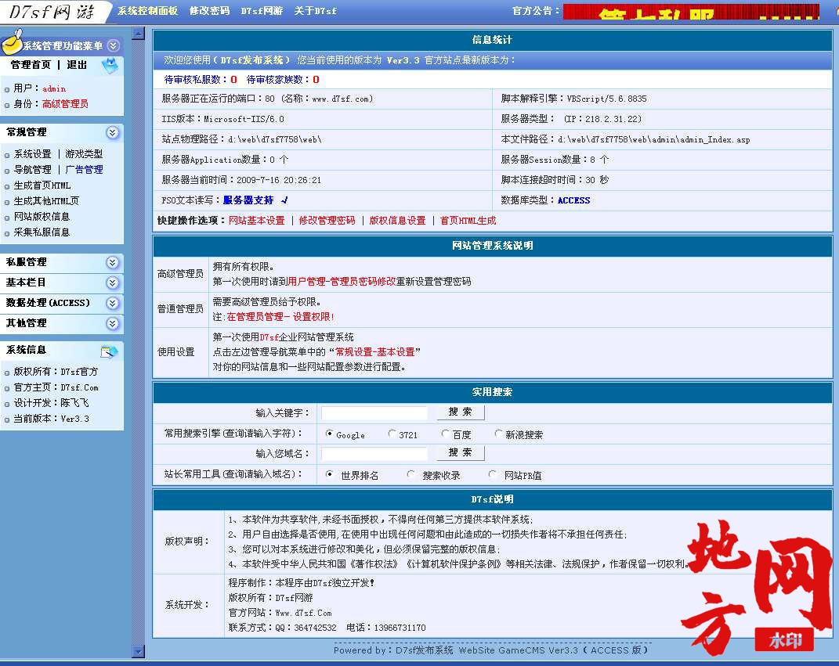Focus the 输入关键字 input field
Image resolution: width=839 pixels, height=666 pixels.
click(x=374, y=412)
